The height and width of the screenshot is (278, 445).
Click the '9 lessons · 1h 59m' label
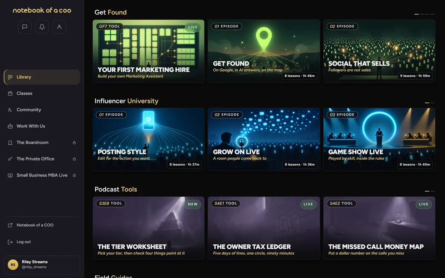(x=415, y=76)
